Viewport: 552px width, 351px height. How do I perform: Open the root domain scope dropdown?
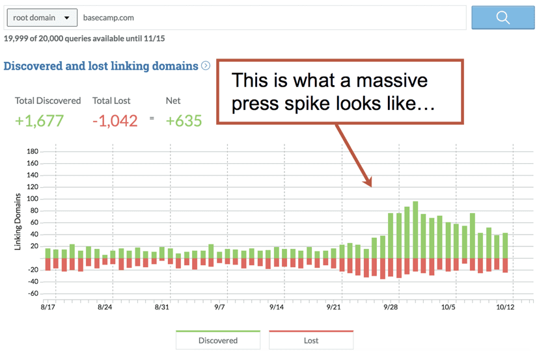pos(42,18)
